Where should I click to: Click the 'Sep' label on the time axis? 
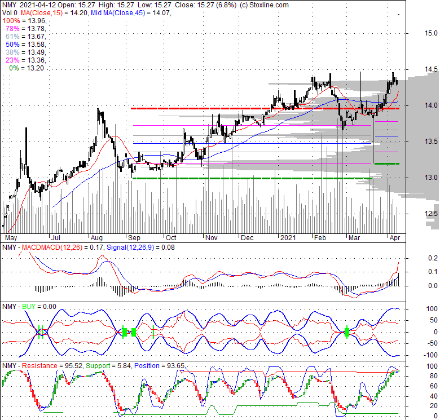click(x=134, y=238)
